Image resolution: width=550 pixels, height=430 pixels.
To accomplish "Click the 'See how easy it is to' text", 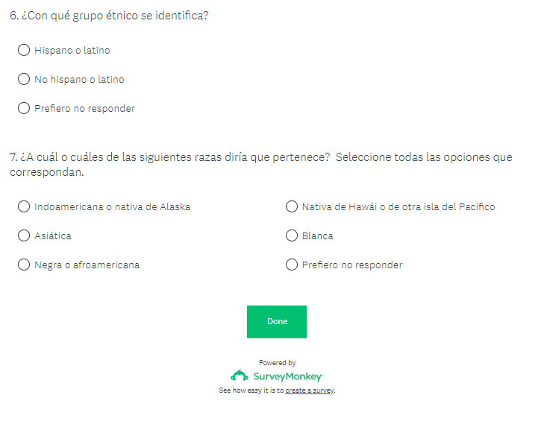I will (x=251, y=391).
